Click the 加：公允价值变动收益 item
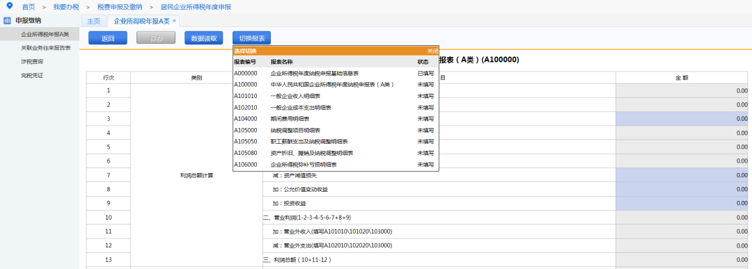 [x=300, y=190]
